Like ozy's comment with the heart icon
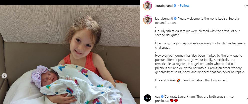The image size is (248, 104). tap(247, 98)
